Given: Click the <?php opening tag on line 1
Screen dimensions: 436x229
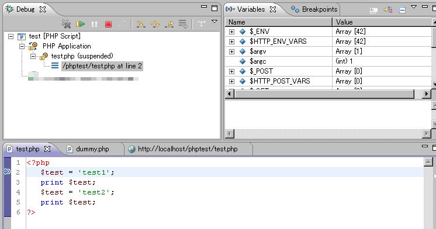Looking at the screenshot, I should tap(38, 162).
